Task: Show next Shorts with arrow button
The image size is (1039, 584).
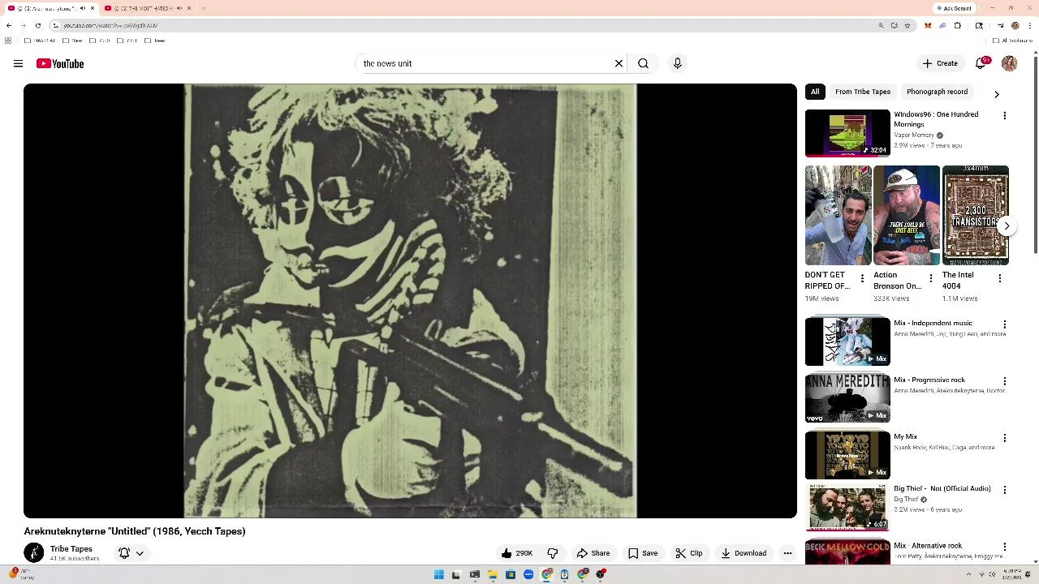Action: pyautogui.click(x=1006, y=226)
